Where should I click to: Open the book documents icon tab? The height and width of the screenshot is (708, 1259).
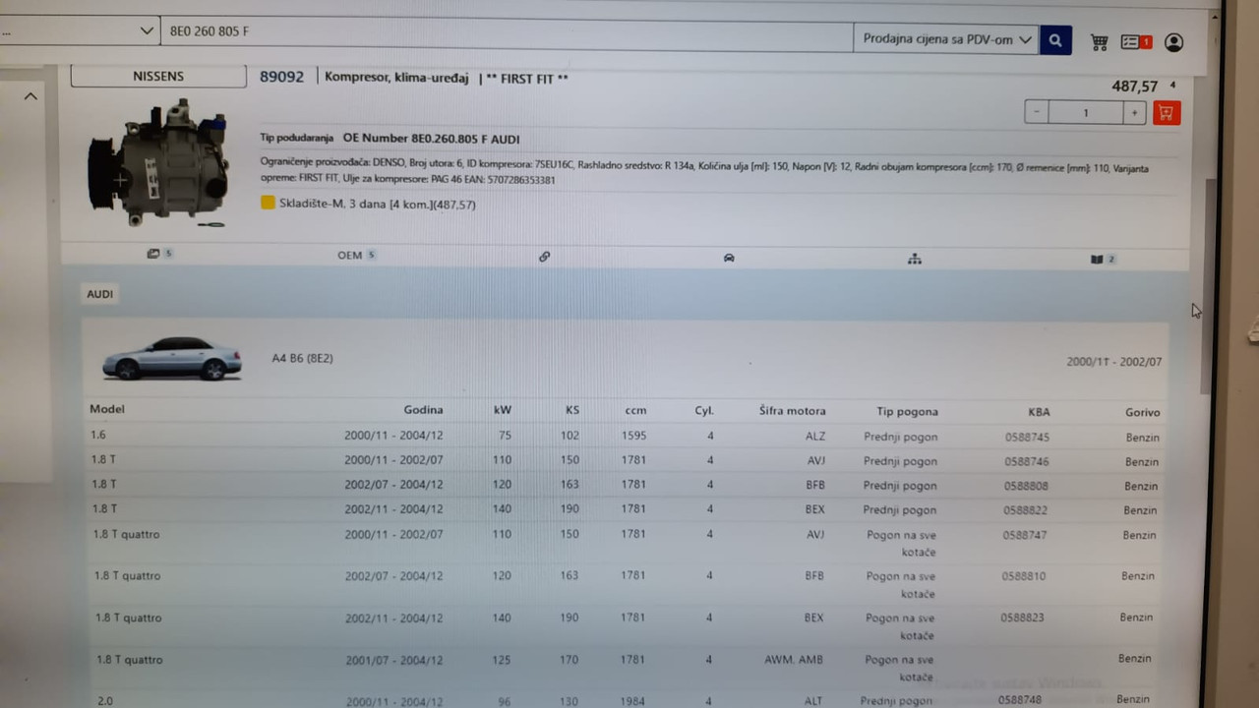(1103, 260)
